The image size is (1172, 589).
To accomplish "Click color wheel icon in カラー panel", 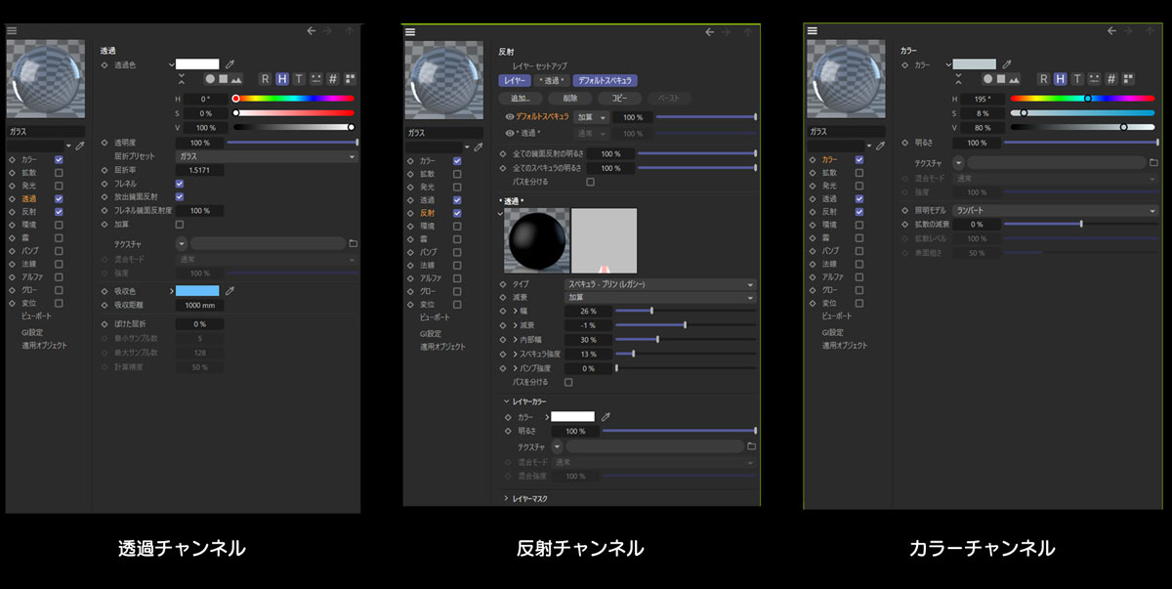I will 987,79.
